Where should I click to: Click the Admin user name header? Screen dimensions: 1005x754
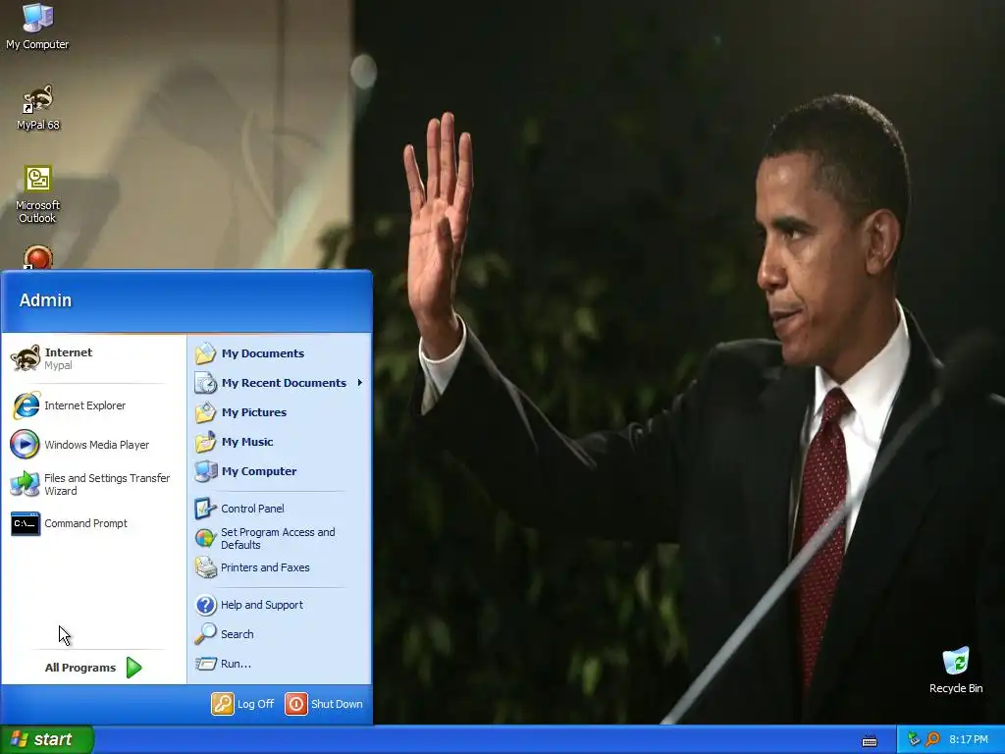[45, 300]
